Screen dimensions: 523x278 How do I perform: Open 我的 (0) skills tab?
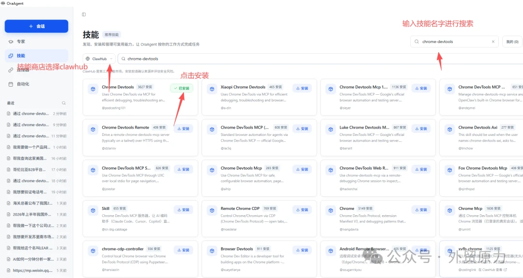click(512, 42)
